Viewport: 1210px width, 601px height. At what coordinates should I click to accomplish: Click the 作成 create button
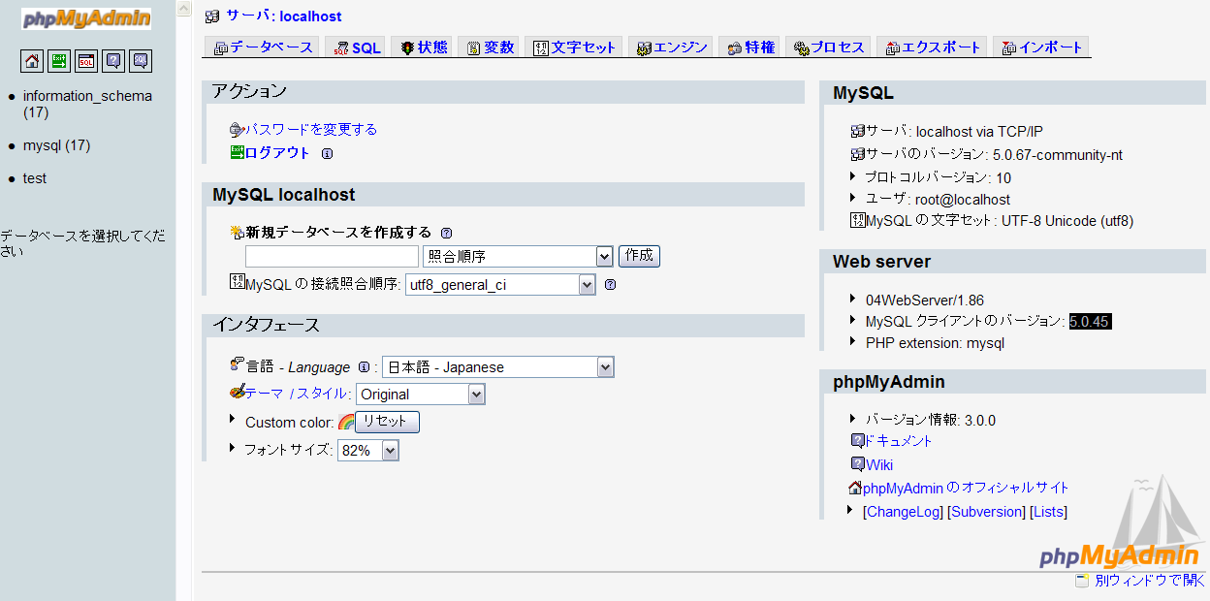pyautogui.click(x=639, y=256)
